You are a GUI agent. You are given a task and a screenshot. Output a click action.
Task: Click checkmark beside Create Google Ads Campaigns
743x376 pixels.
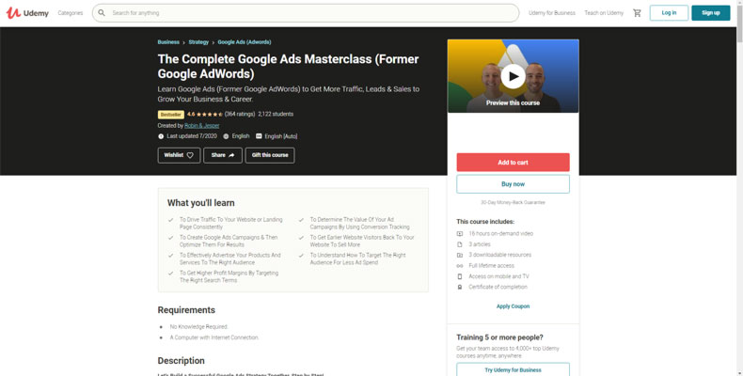(x=170, y=238)
